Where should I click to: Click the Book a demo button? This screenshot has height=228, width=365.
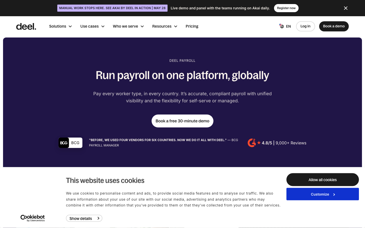click(x=334, y=26)
